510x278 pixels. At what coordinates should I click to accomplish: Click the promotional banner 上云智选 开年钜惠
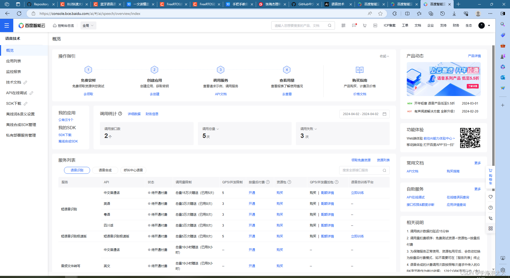[x=444, y=79]
